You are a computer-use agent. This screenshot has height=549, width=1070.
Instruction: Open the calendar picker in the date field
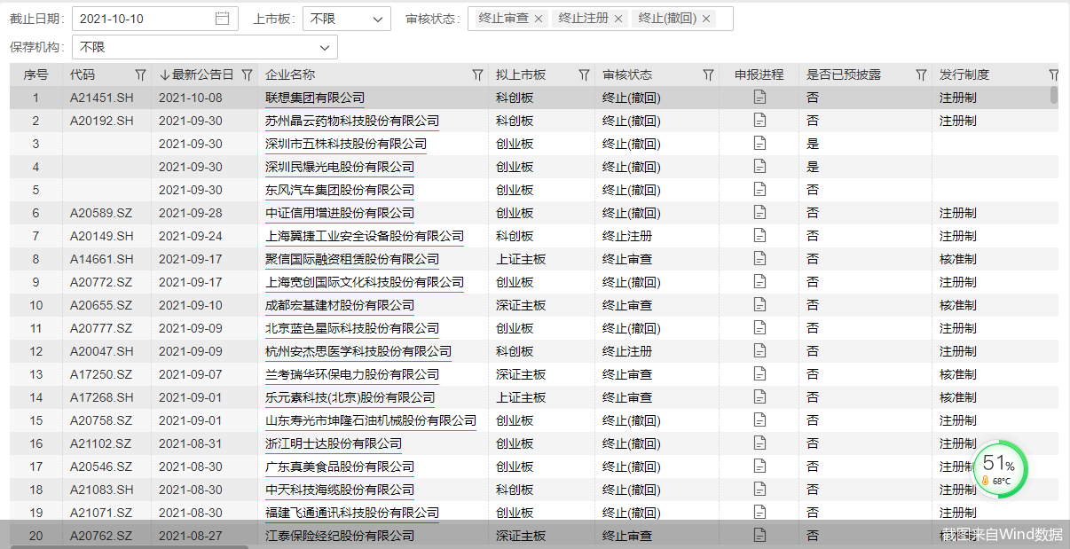pos(222,19)
